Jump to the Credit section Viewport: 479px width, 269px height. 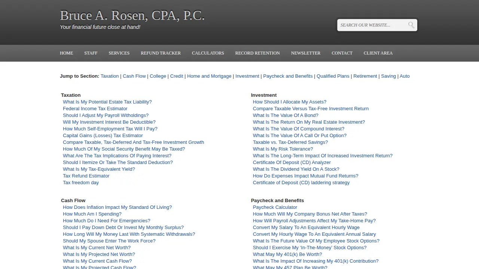click(177, 76)
